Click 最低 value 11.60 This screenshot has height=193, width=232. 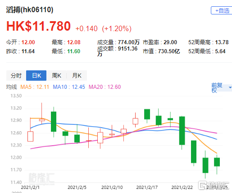click(x=73, y=51)
